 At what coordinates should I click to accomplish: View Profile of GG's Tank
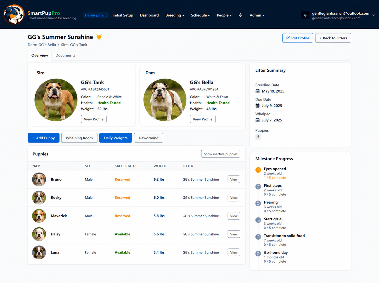pos(94,119)
